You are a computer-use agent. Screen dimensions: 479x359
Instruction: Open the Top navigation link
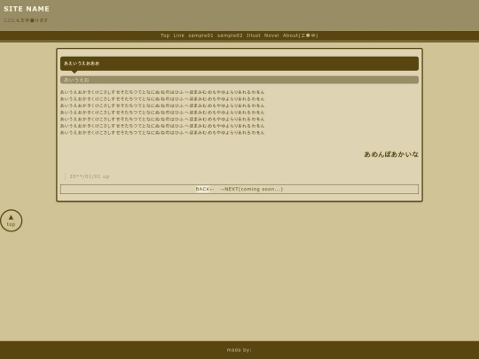click(x=165, y=35)
